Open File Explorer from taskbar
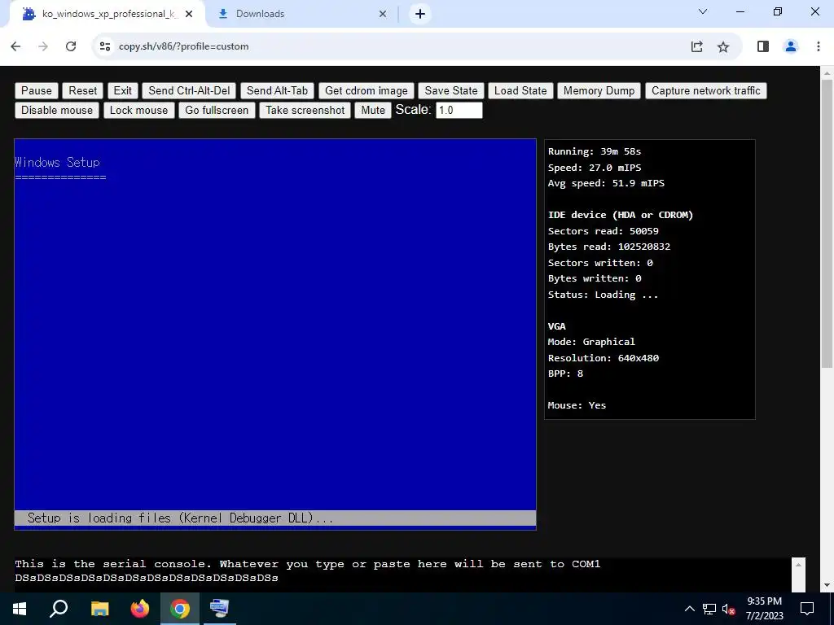This screenshot has width=834, height=625. pos(99,609)
